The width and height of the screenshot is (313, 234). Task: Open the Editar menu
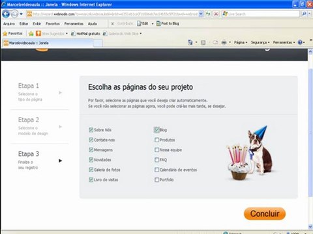pyautogui.click(x=23, y=23)
